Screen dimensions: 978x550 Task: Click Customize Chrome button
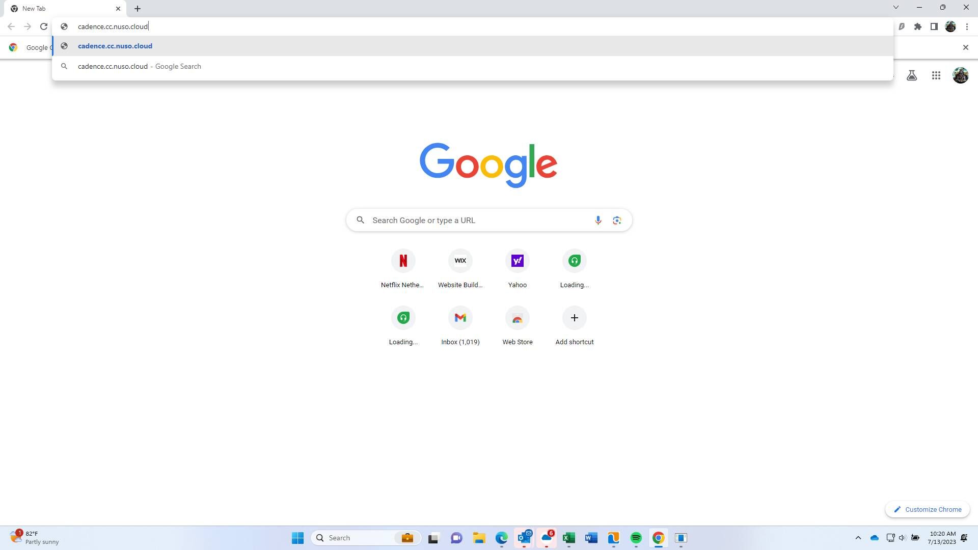(928, 509)
